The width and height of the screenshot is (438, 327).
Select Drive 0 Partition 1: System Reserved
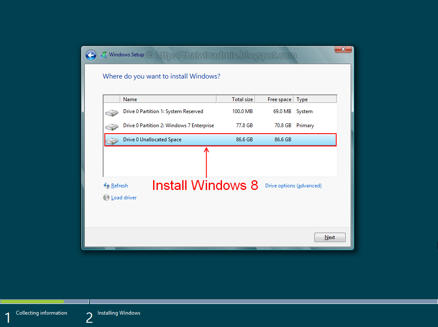(x=220, y=111)
